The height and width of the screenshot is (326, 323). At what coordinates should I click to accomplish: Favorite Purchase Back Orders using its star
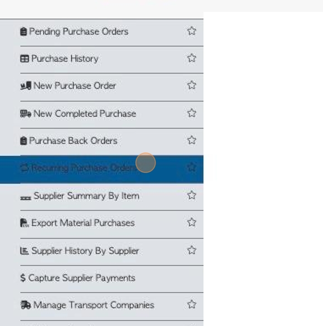192,140
